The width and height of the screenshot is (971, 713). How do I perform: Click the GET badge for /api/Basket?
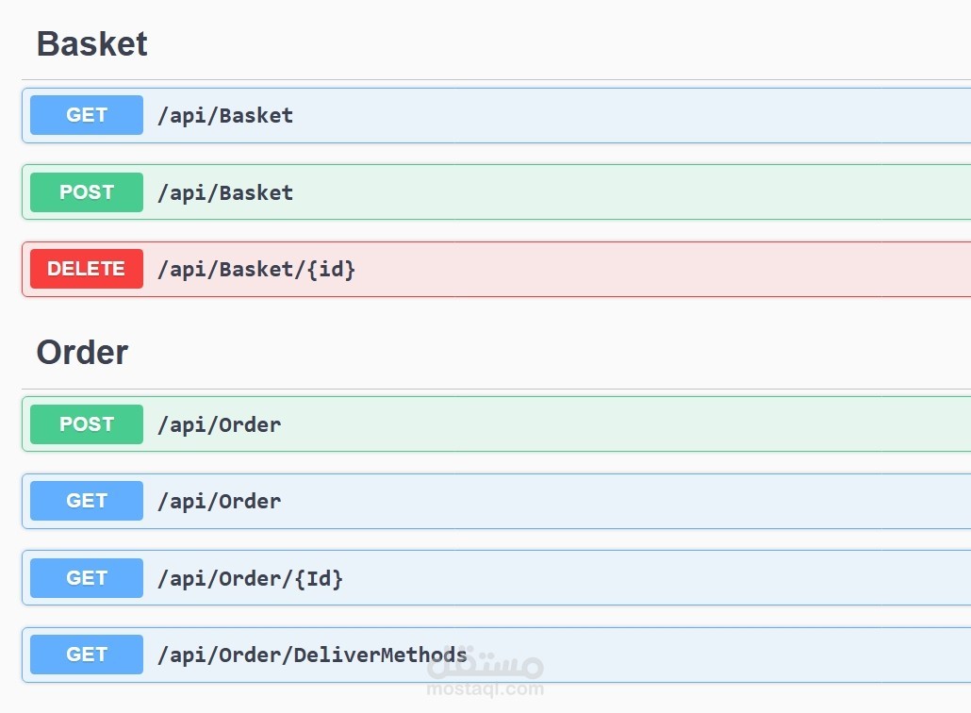tap(87, 115)
